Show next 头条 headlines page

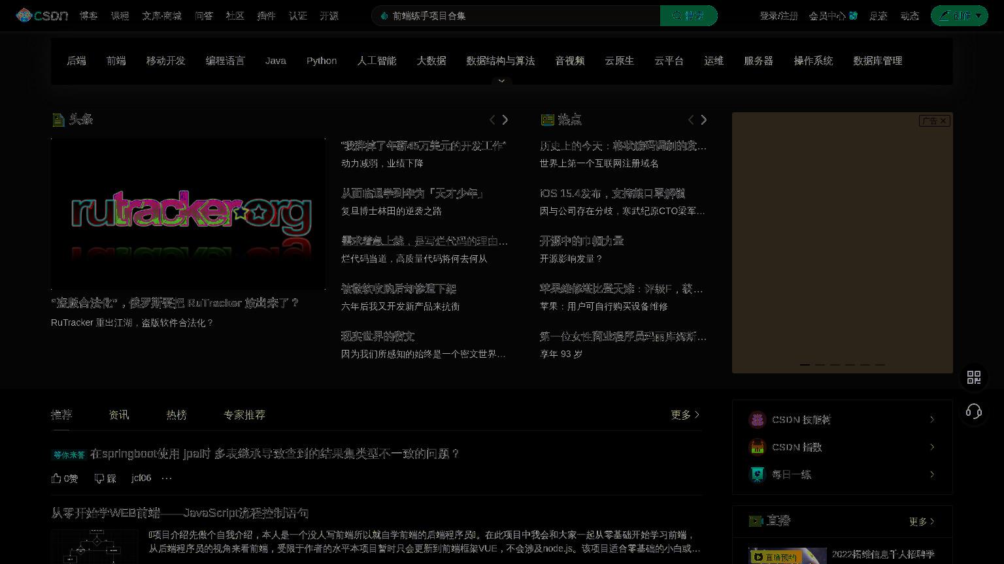point(505,119)
